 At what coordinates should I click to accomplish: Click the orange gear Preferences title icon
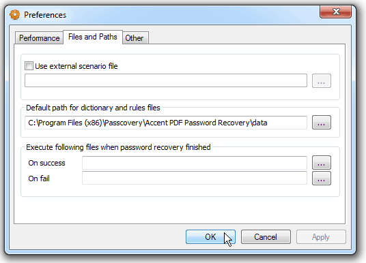click(15, 15)
